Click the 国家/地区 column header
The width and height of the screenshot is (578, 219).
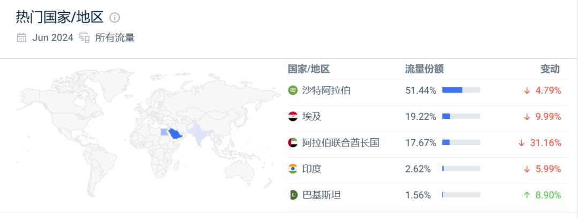[x=309, y=69]
